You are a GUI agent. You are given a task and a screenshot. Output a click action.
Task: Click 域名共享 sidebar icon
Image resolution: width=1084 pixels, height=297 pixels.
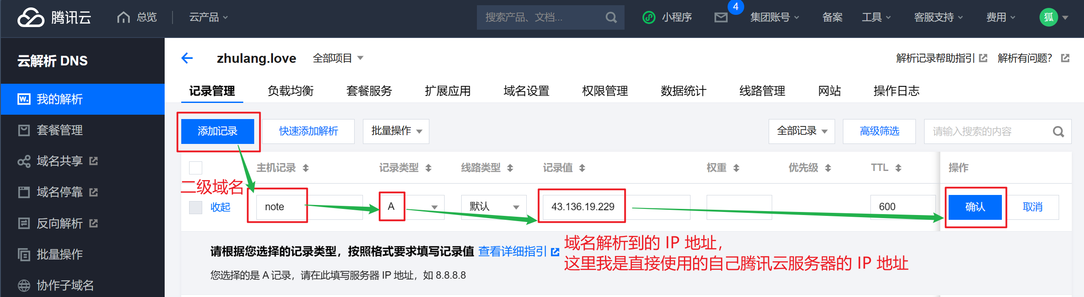(x=24, y=161)
